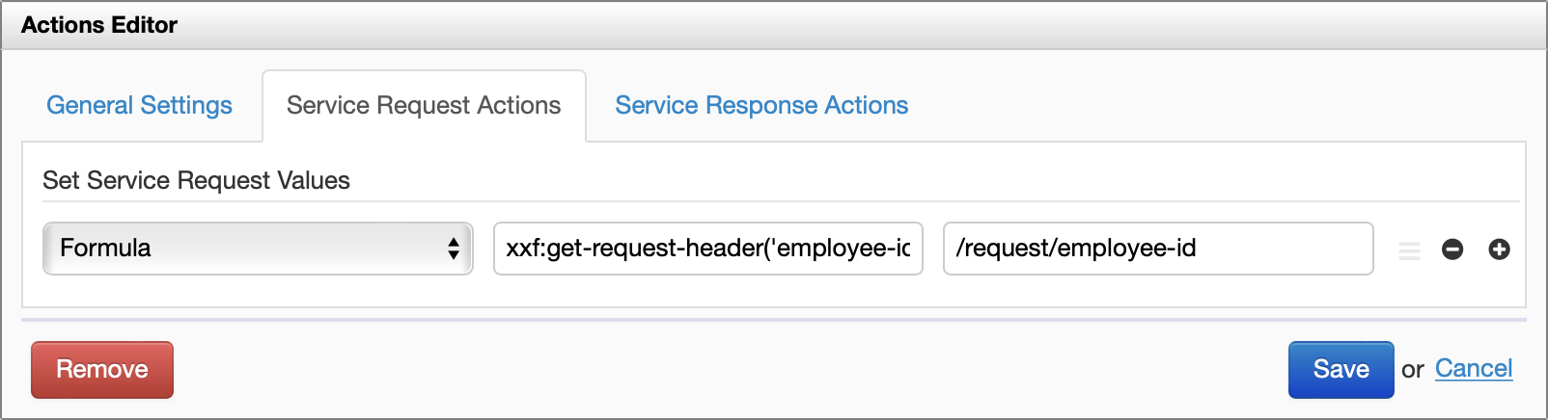This screenshot has height=420, width=1548.
Task: Click the /request/employee-id destination field
Action: click(x=1158, y=249)
